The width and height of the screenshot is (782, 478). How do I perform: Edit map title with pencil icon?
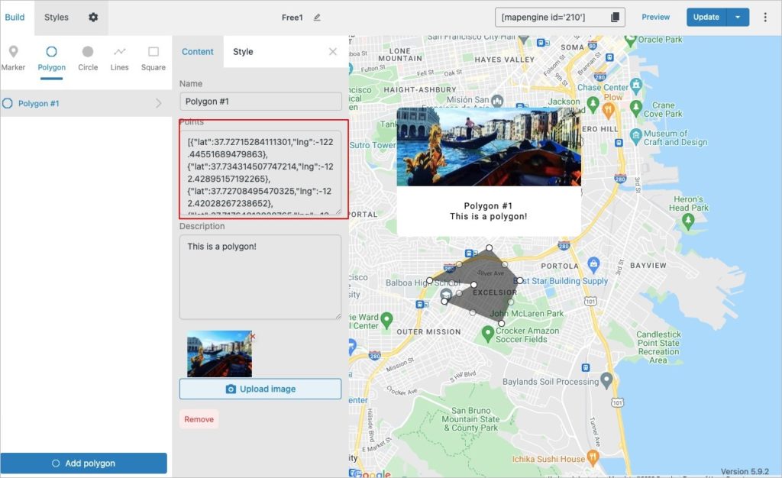click(x=317, y=18)
